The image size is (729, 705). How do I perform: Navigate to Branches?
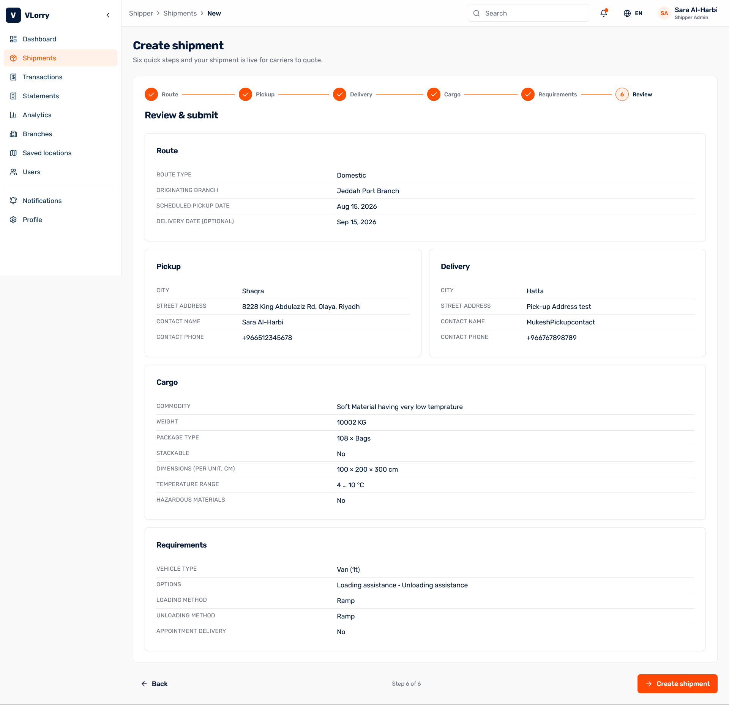pyautogui.click(x=60, y=134)
